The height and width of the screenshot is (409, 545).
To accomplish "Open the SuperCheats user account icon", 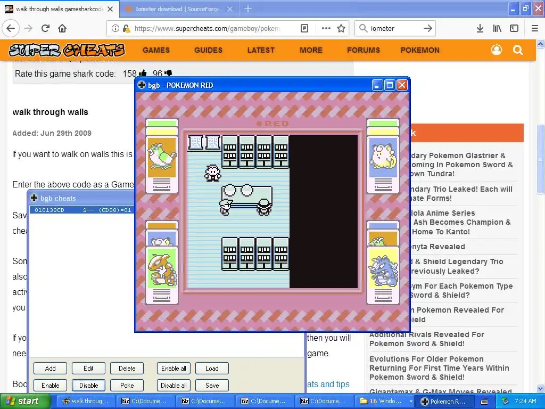I will [497, 50].
